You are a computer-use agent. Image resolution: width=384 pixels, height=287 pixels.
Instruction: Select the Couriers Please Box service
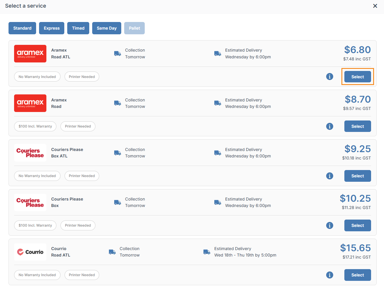(x=358, y=225)
